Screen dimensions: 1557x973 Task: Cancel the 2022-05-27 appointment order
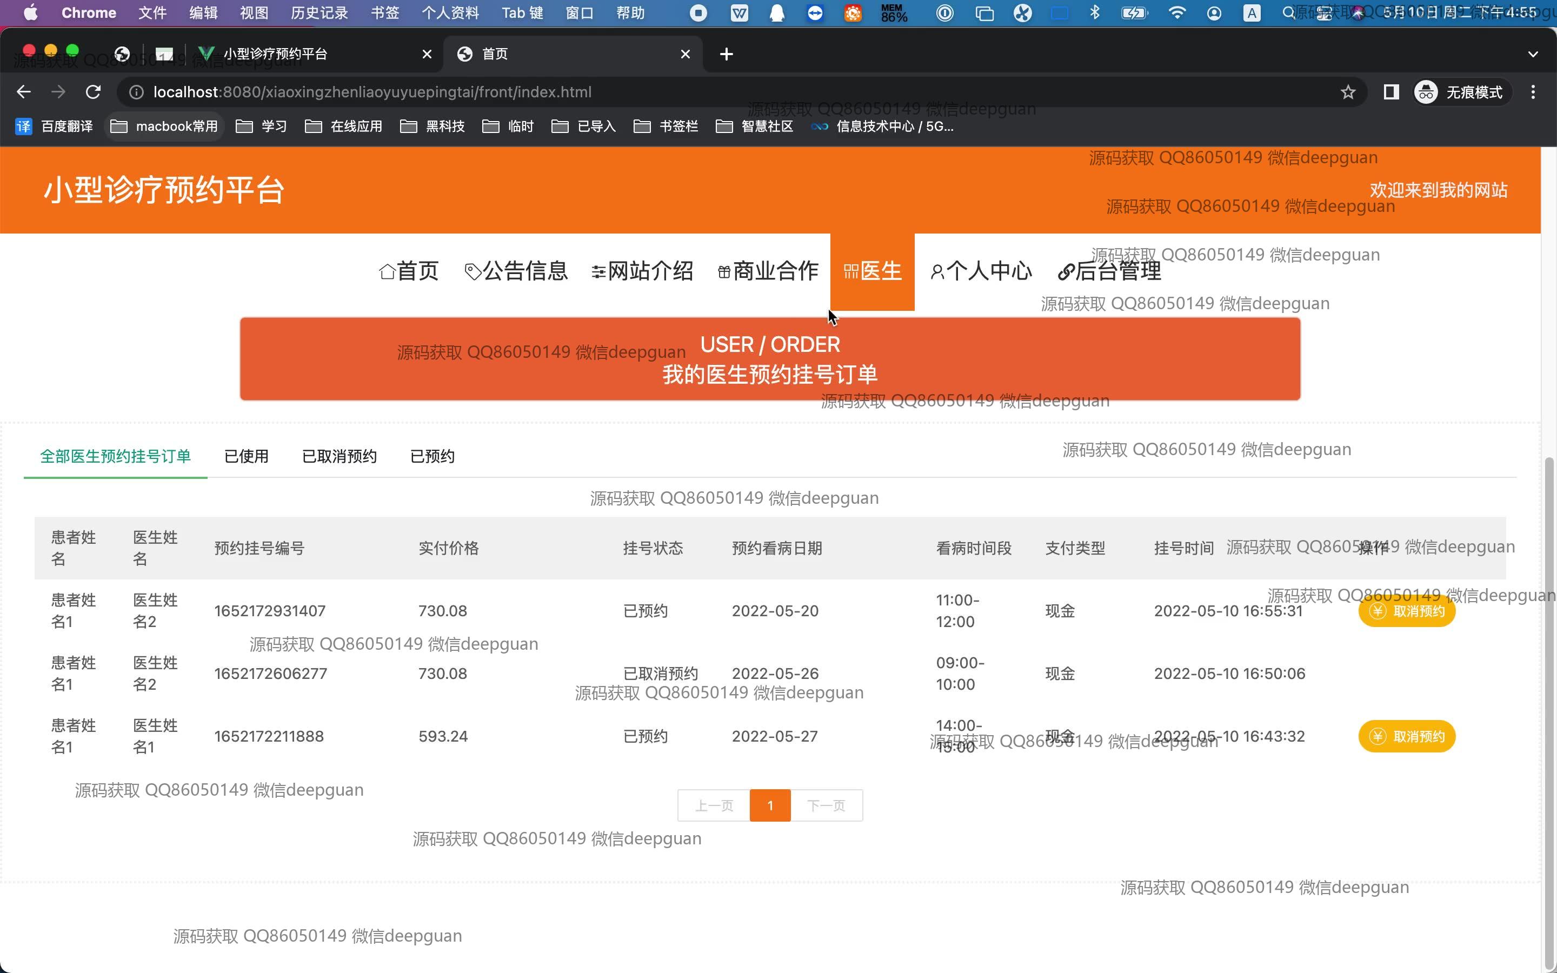[x=1407, y=736]
